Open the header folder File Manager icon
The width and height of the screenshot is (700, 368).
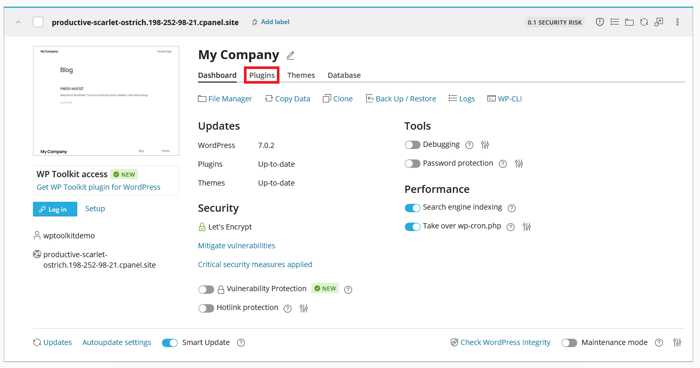click(629, 22)
